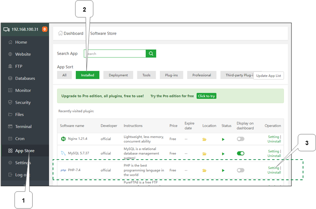Open the Nginx folder location icon
Screen dimensions: 316x209
(205, 139)
